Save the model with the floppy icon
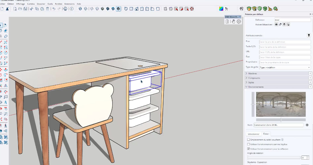Screen dimensions: 313x165 25,9
